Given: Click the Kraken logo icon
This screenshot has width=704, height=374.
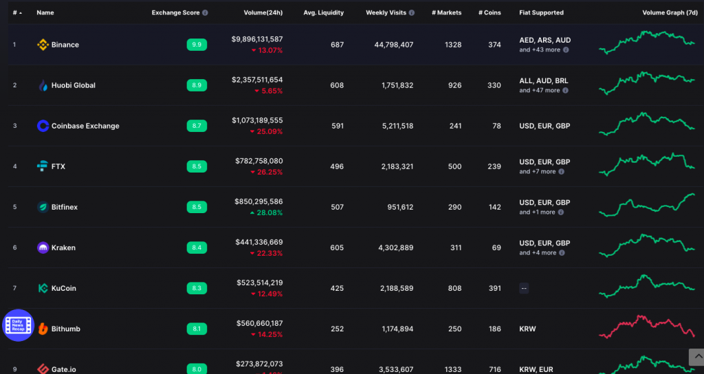Looking at the screenshot, I should point(43,247).
